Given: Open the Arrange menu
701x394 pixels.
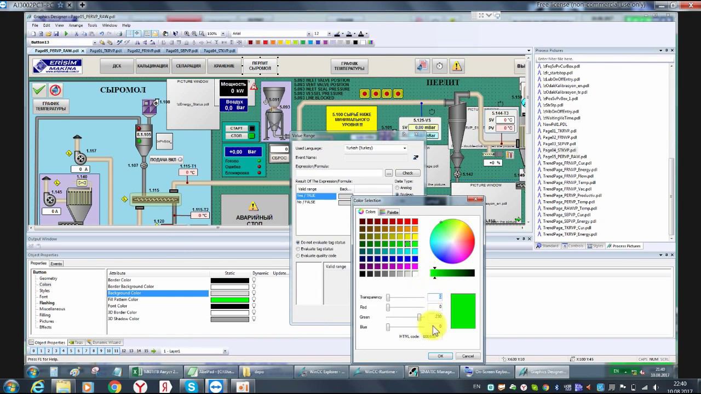Looking at the screenshot, I should [76, 25].
